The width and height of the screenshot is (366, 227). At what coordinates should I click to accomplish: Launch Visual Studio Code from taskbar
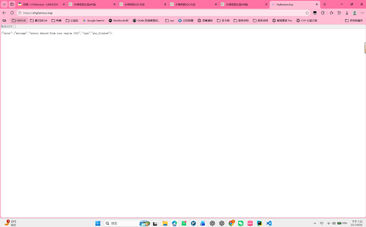click(x=269, y=223)
